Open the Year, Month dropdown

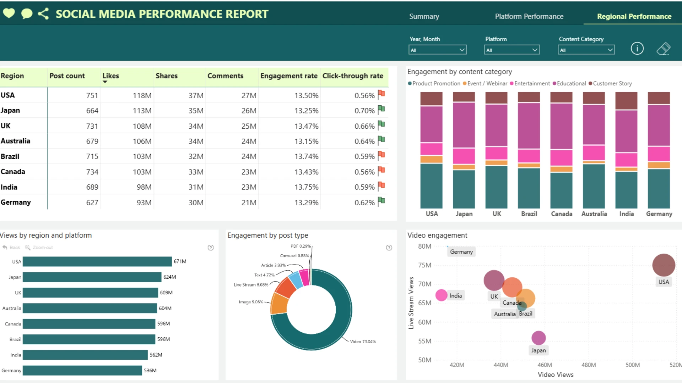point(437,50)
